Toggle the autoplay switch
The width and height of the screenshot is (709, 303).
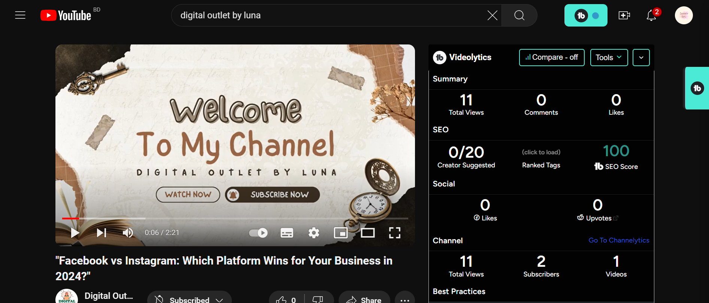click(258, 233)
